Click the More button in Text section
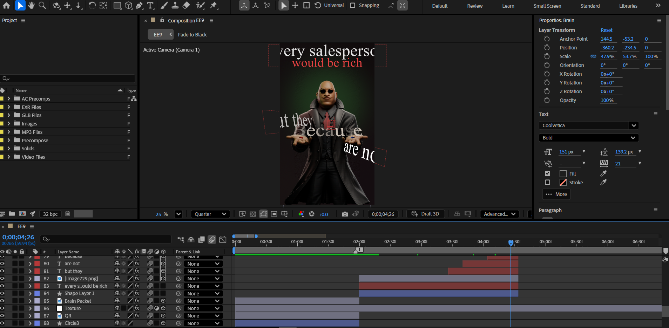This screenshot has width=669, height=328. click(x=556, y=194)
